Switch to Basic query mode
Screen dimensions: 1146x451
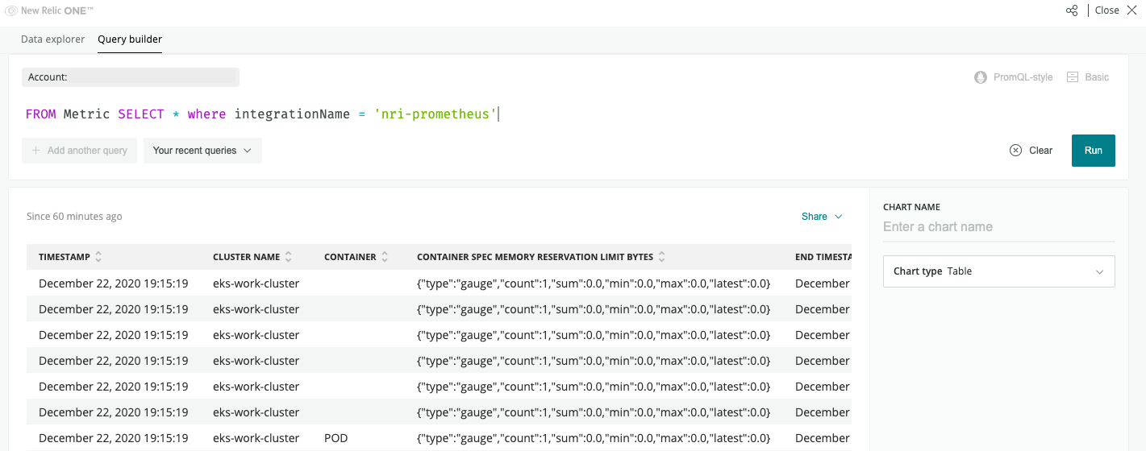[x=1088, y=77]
